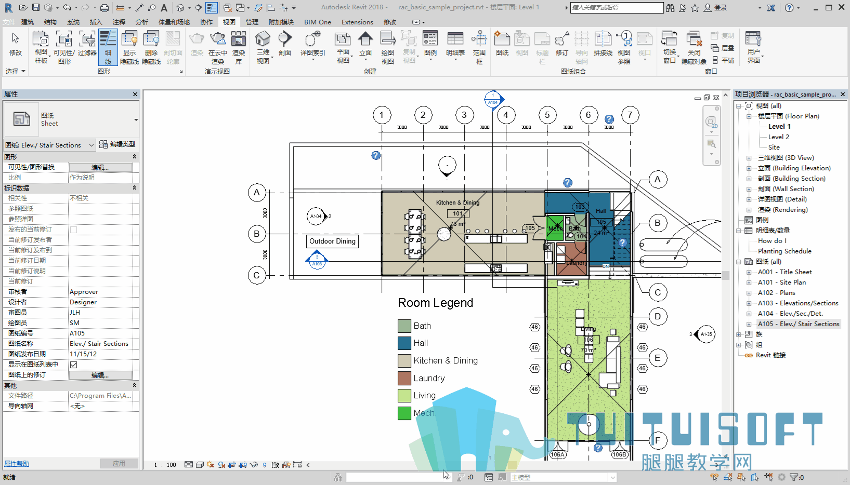Switch to the Annotate (注释) ribbon tab

click(119, 22)
